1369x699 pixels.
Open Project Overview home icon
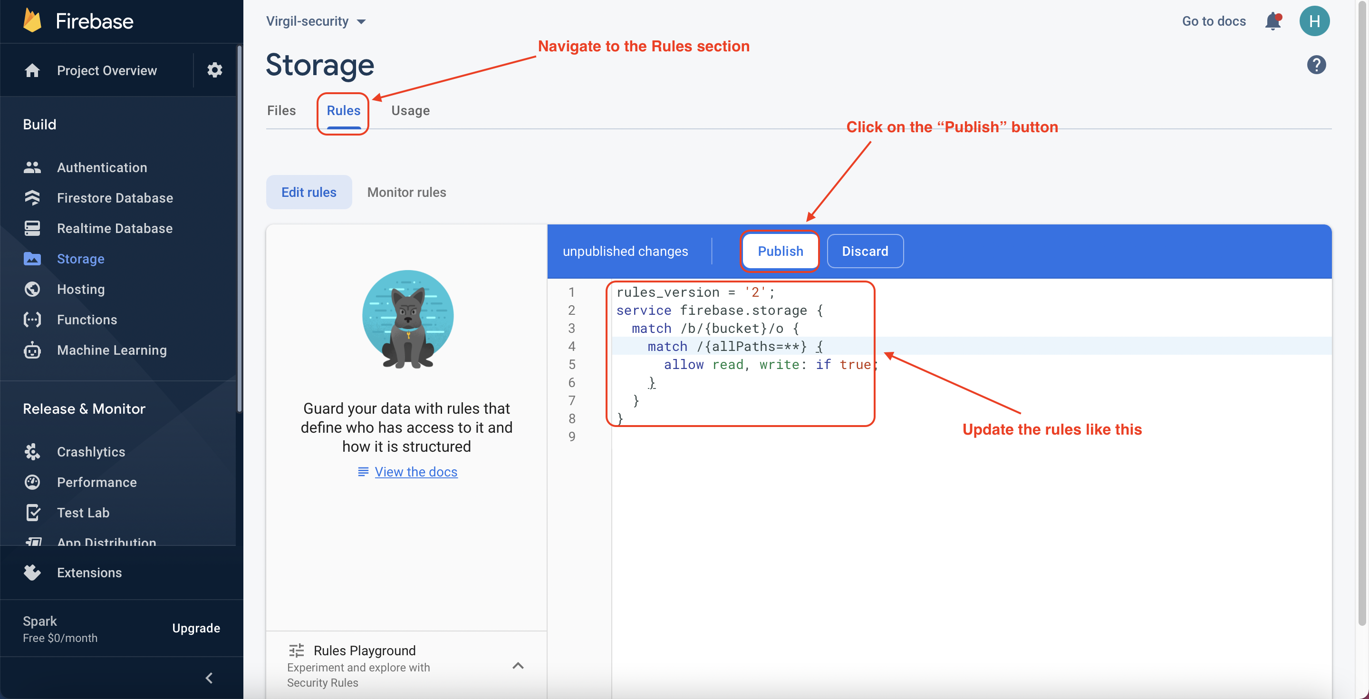click(32, 70)
